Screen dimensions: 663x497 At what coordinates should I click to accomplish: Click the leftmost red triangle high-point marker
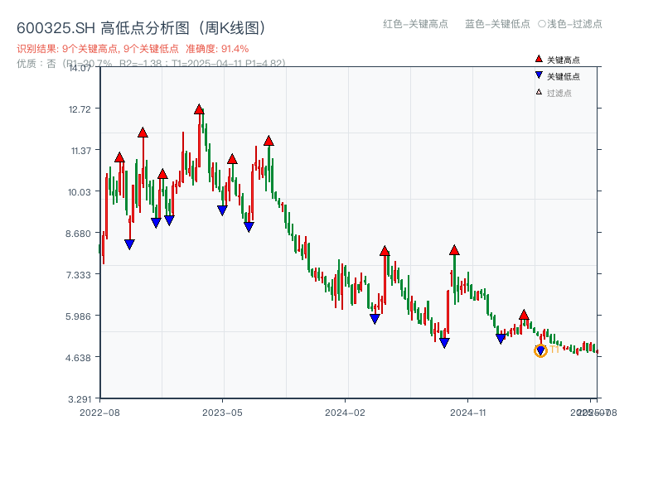click(119, 155)
